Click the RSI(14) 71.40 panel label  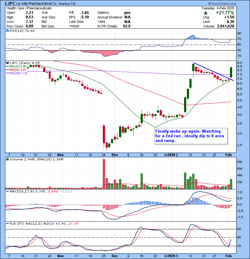[22, 31]
